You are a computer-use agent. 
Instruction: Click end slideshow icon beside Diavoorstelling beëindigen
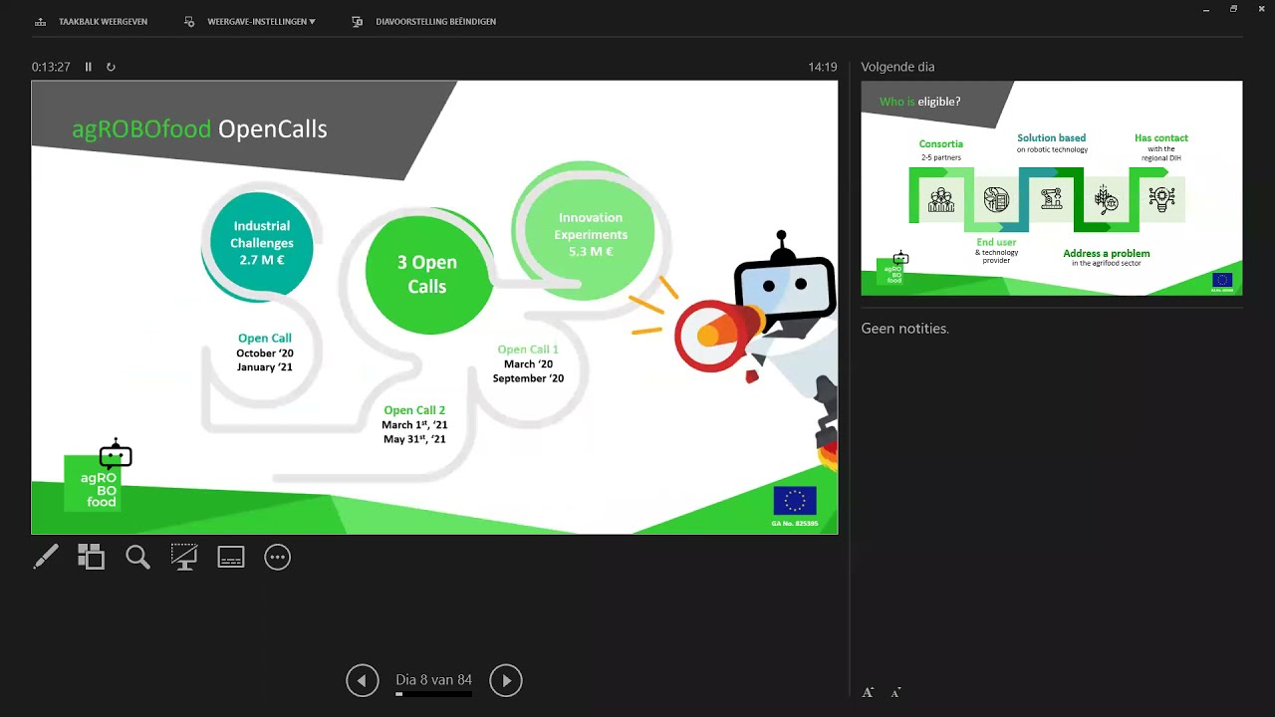coord(358,22)
